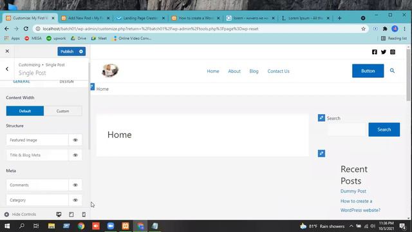
Task: Select Custom content width
Action: click(63, 111)
